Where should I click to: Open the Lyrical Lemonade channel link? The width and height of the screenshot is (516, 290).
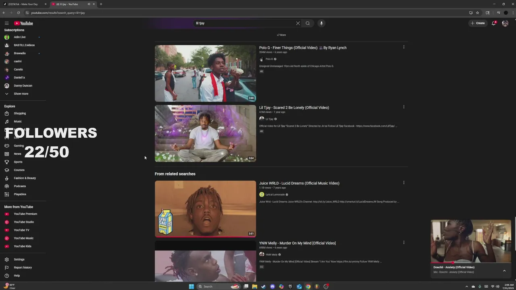275,195
